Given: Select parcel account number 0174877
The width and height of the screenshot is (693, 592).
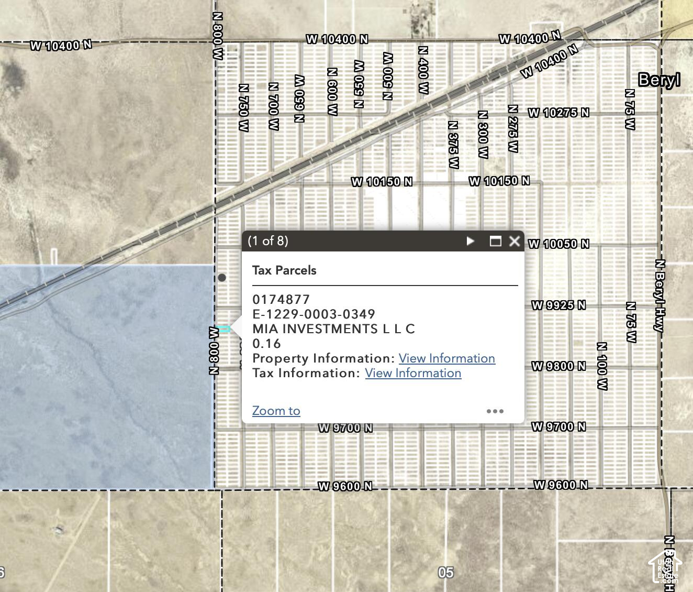Looking at the screenshot, I should [x=281, y=300].
